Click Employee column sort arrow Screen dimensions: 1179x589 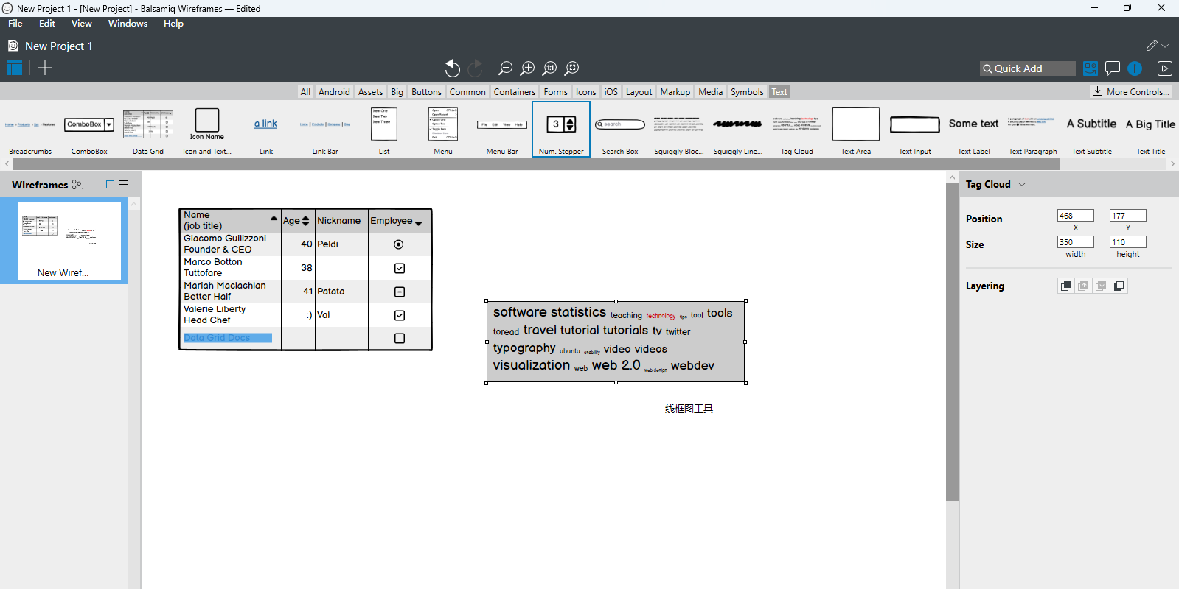pyautogui.click(x=419, y=222)
